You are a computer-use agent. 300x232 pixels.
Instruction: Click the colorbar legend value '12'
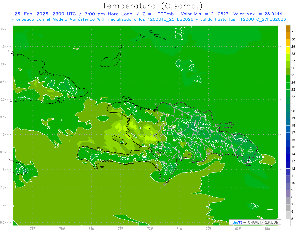coord(293,169)
